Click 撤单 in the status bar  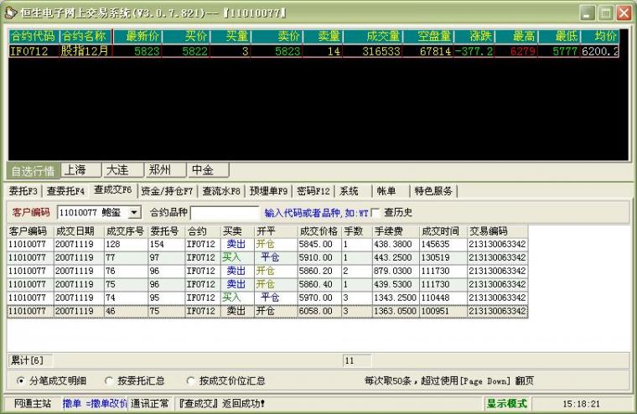click(71, 403)
